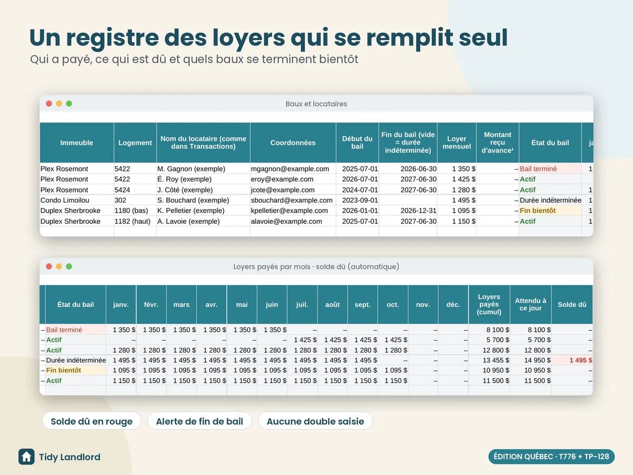Click the Solde dû en rouge pill
633x475 pixels.
[92, 421]
